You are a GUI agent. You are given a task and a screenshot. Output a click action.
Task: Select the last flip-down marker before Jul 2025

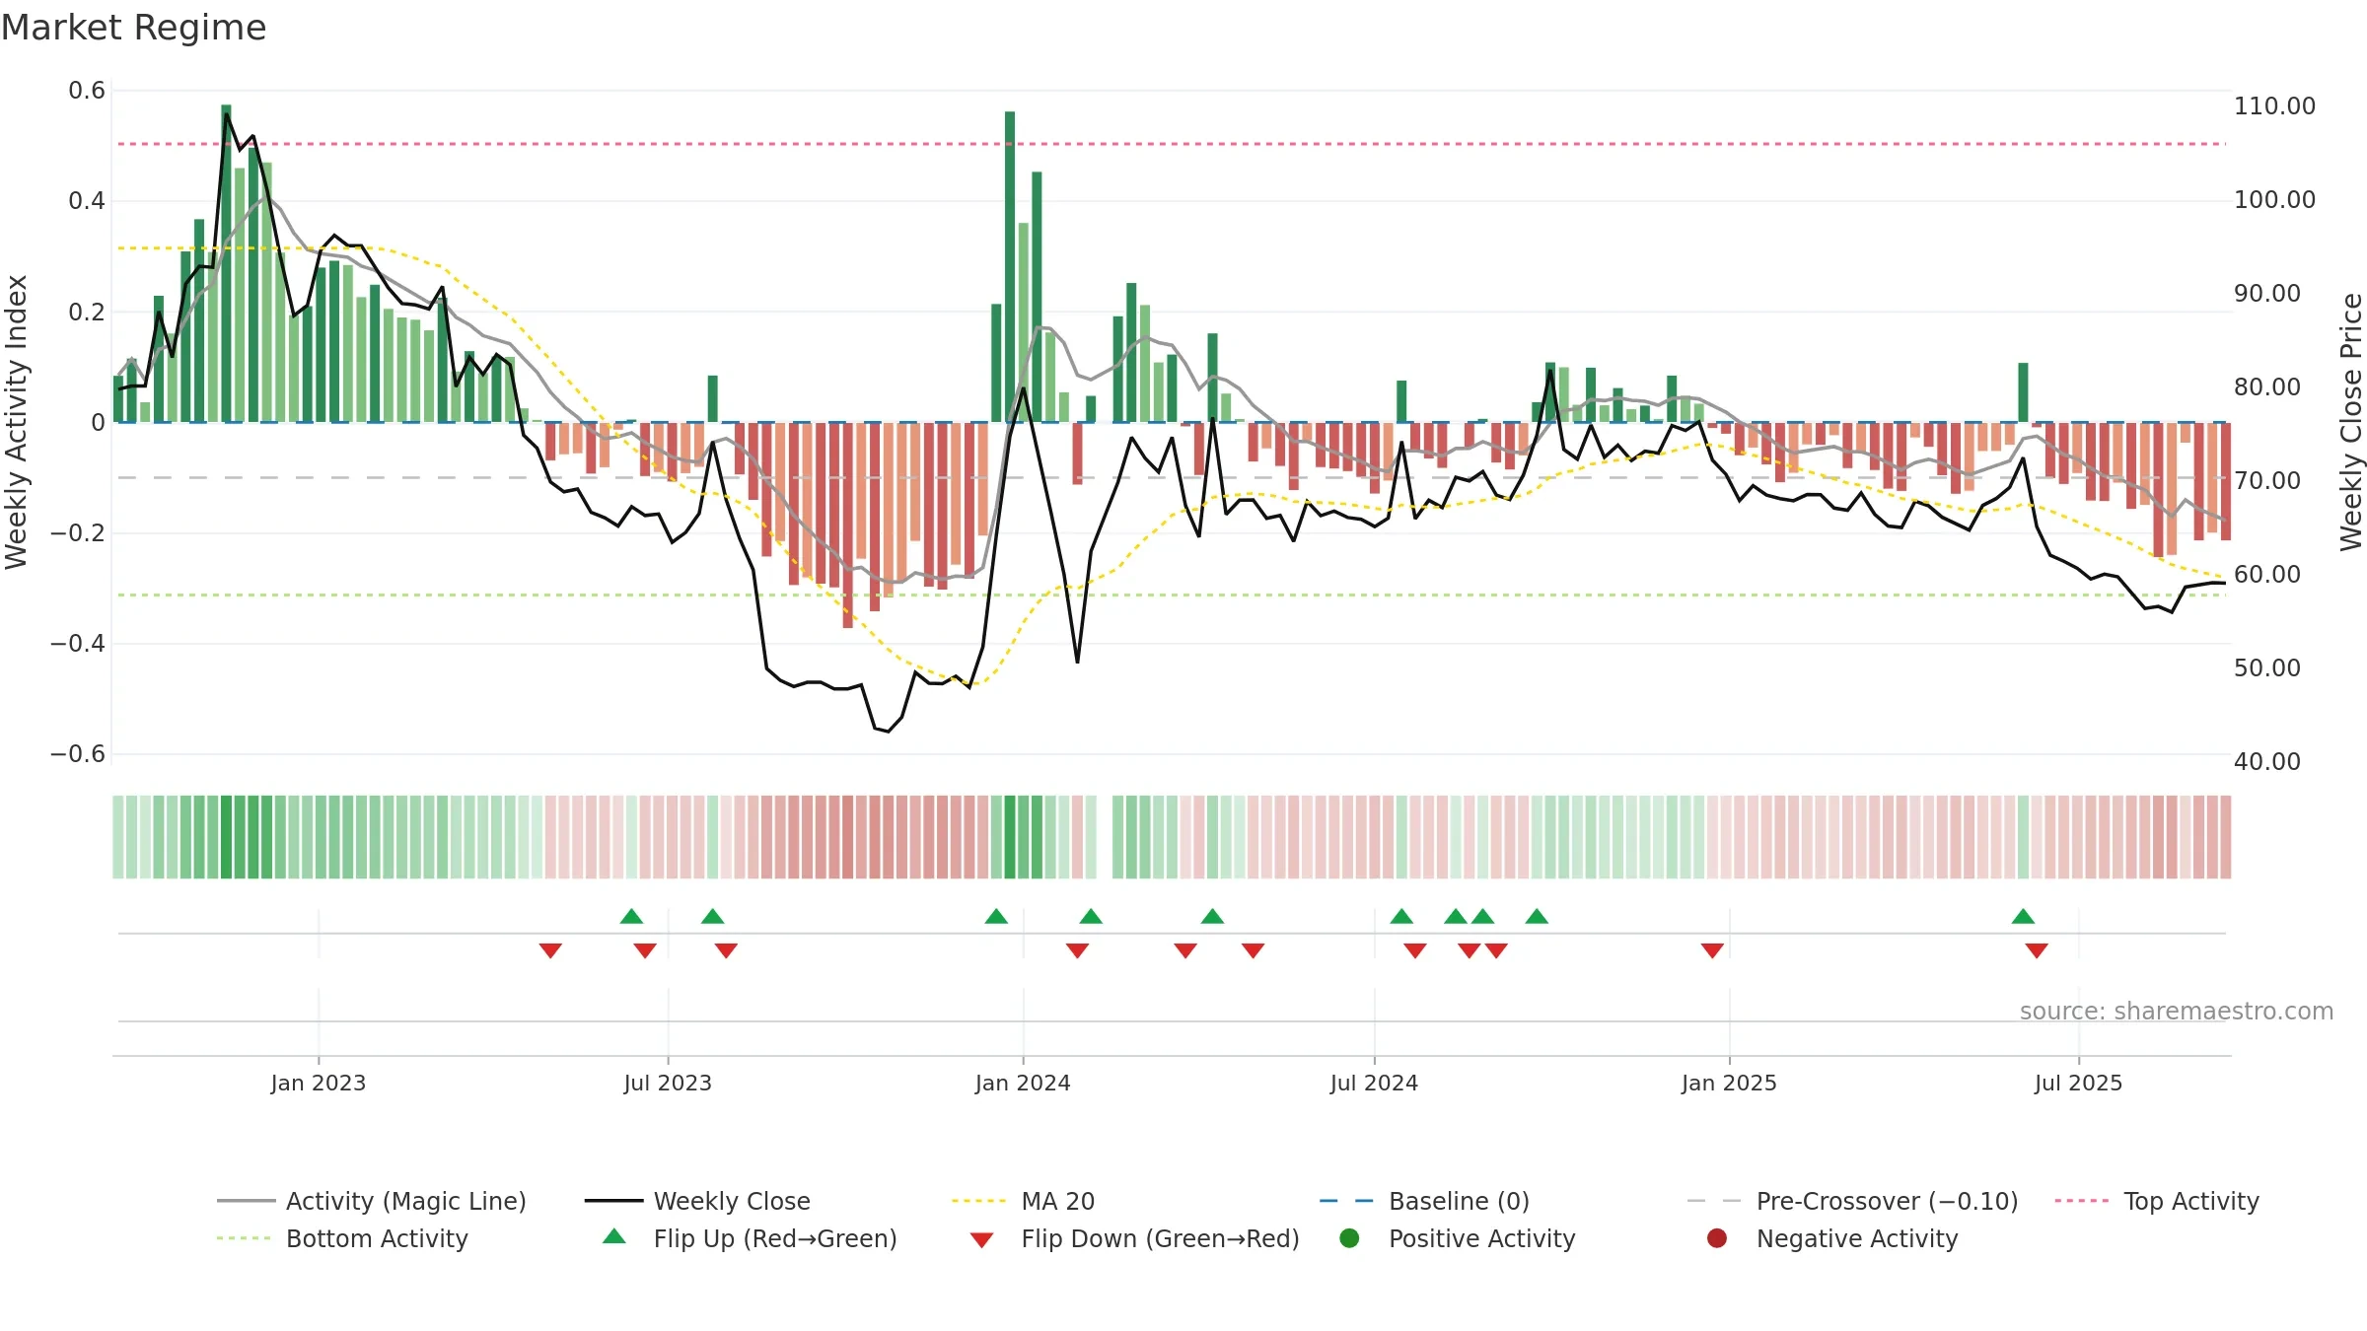[2037, 950]
